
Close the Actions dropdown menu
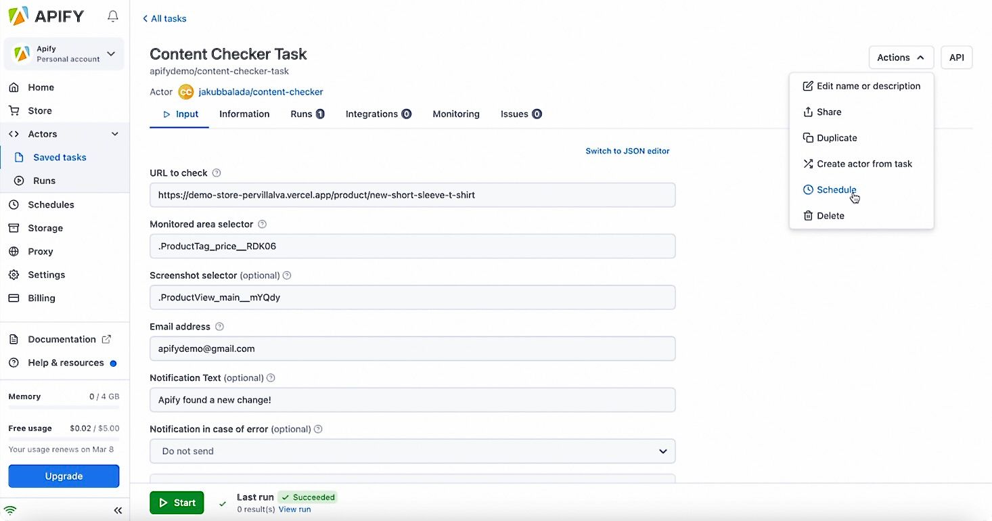tap(901, 58)
